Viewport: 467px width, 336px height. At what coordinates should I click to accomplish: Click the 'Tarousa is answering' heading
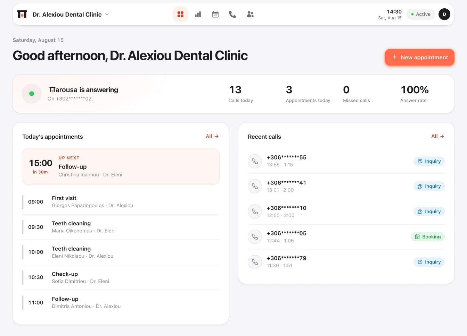(83, 90)
